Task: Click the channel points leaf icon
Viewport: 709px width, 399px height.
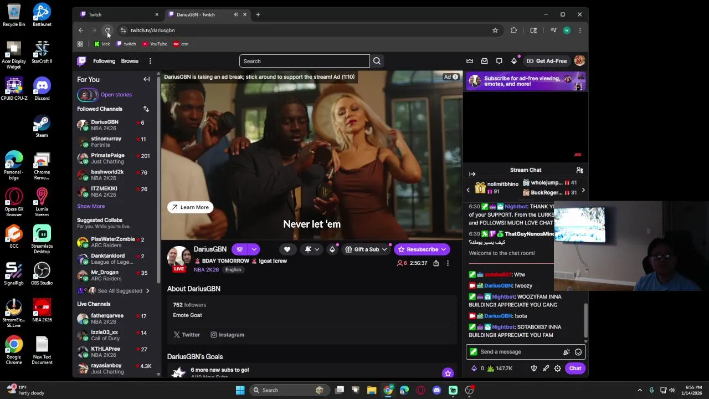Action: pyautogui.click(x=490, y=369)
